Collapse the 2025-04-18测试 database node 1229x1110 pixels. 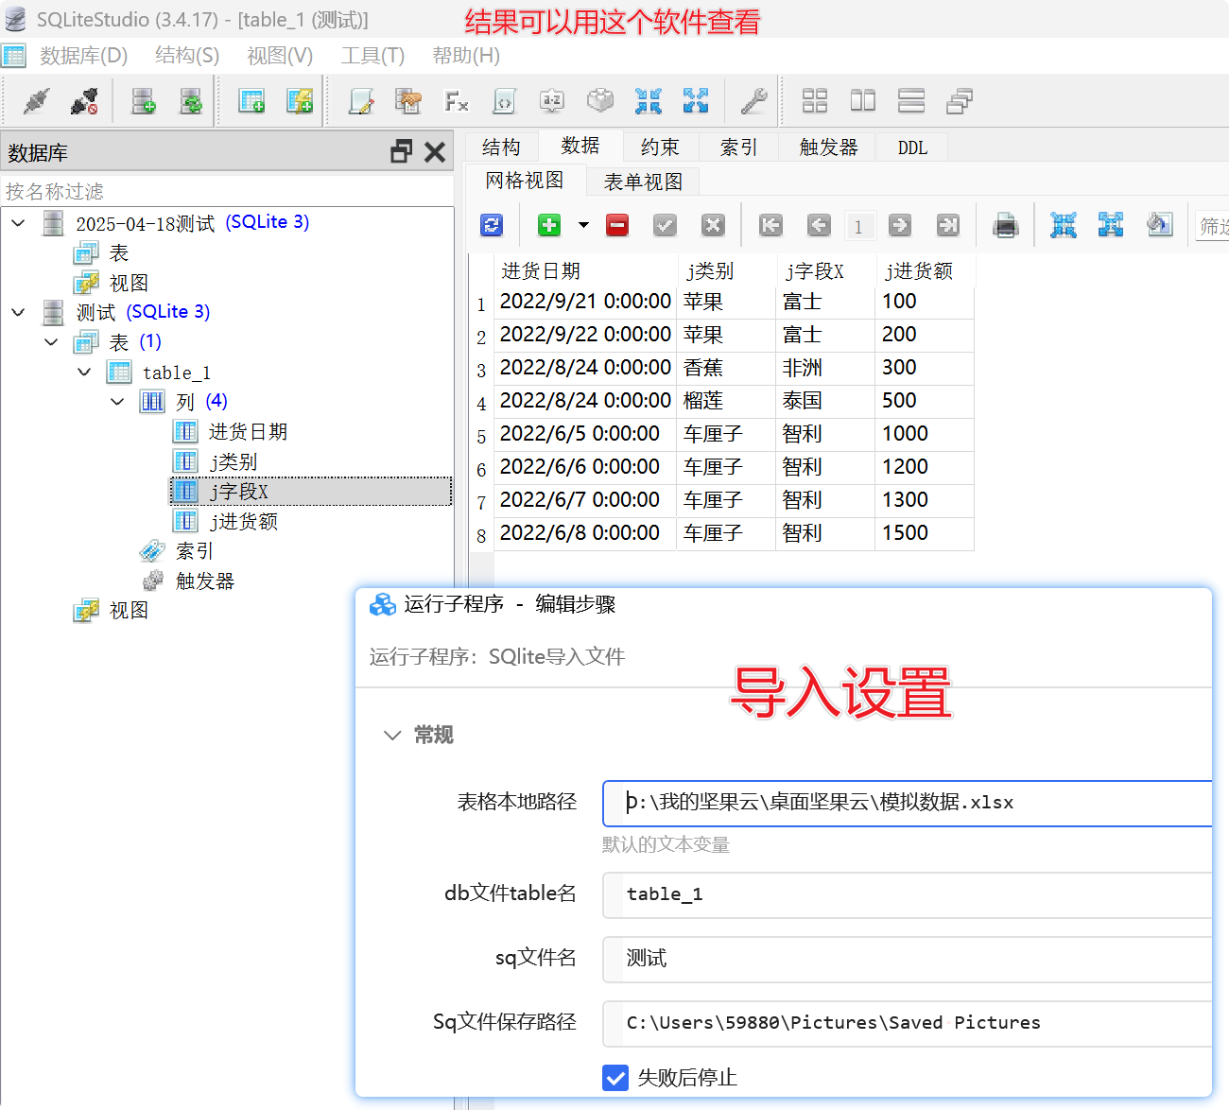coord(18,223)
